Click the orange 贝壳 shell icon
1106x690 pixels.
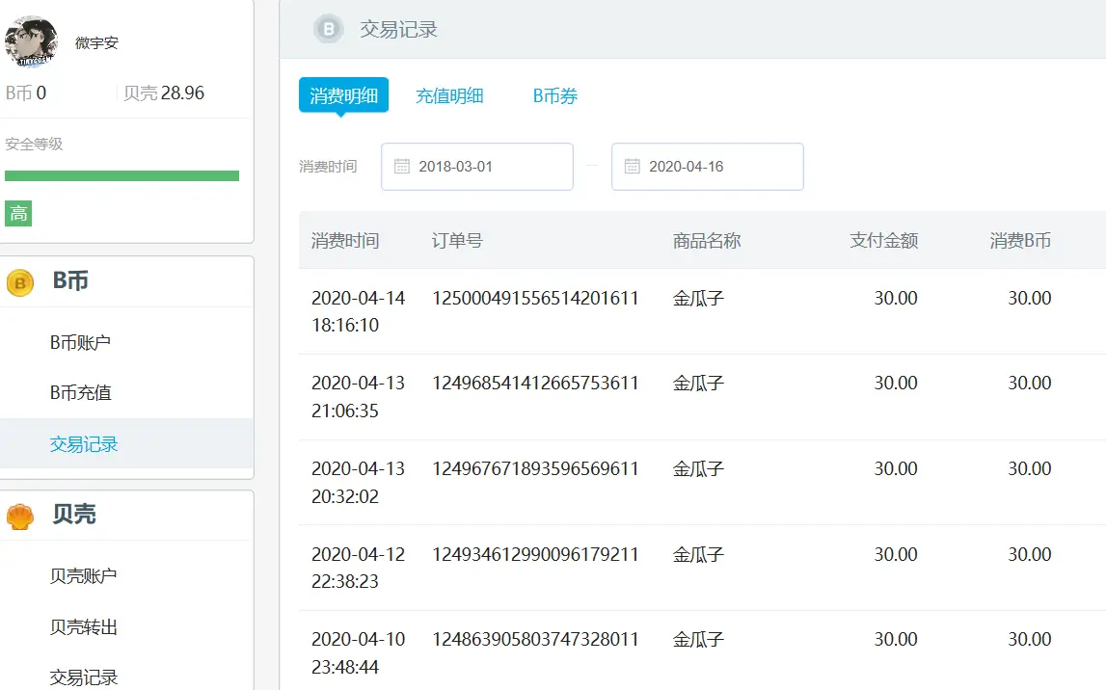coord(20,517)
